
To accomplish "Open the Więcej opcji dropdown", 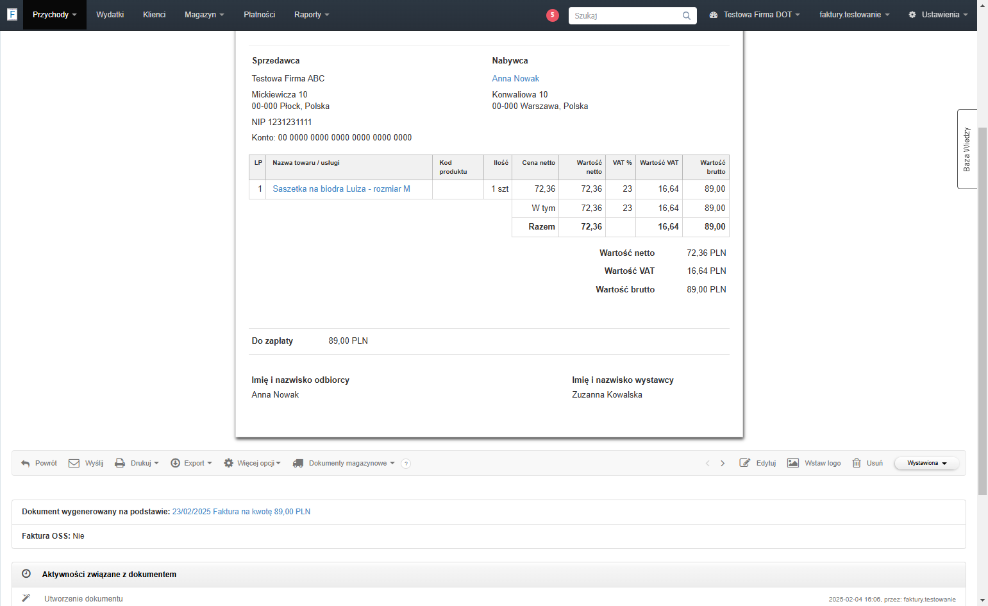I will (252, 463).
